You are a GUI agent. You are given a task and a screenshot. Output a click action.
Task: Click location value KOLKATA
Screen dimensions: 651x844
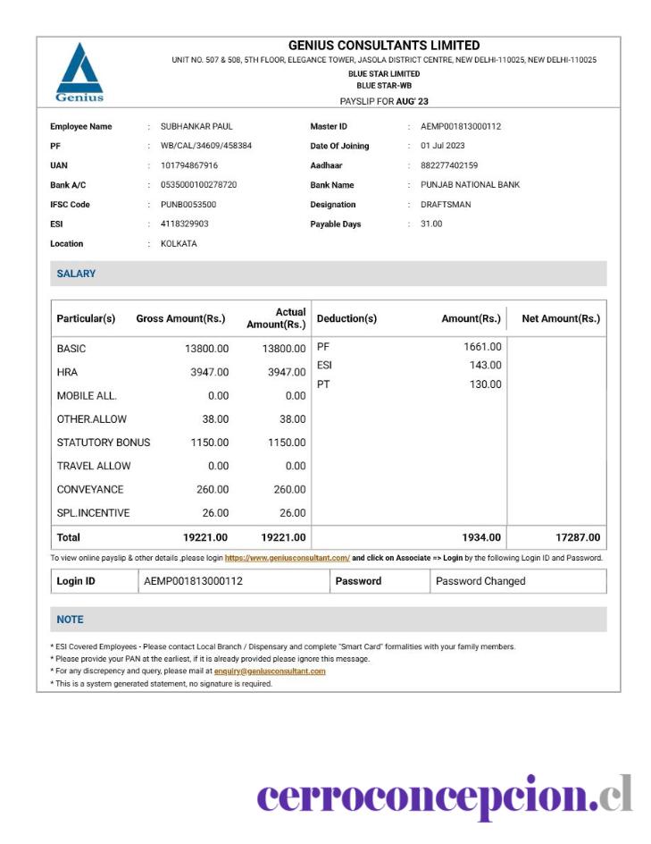[179, 244]
